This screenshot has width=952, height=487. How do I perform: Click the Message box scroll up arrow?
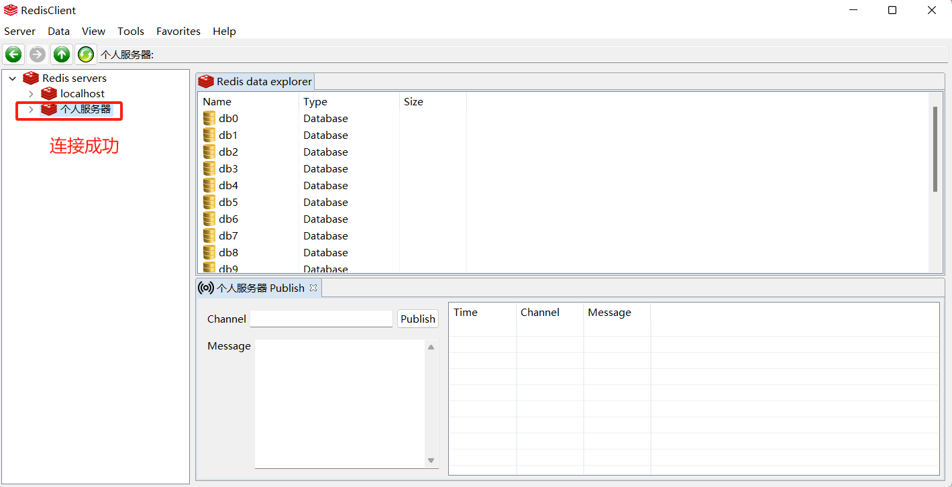431,347
